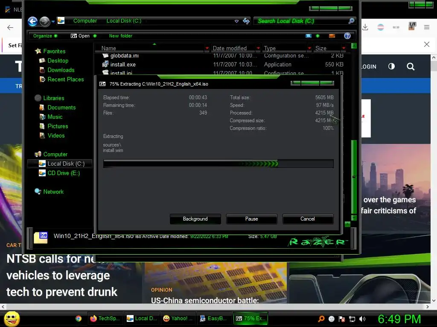This screenshot has height=327, width=437.
Task: Click the ISO file thumbnail in details pane
Action: [x=41, y=238]
